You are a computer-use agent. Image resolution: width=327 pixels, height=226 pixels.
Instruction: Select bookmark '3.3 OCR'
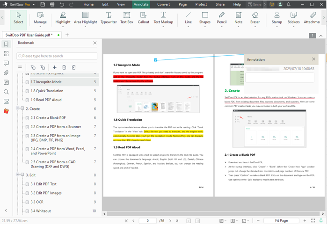click(x=37, y=202)
